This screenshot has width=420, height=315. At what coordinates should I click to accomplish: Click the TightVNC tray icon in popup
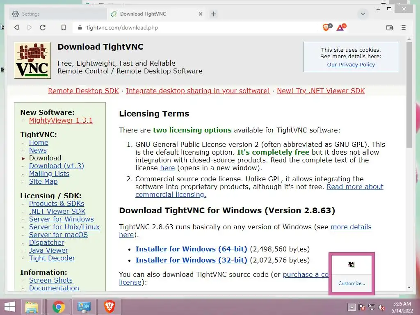pos(351,265)
